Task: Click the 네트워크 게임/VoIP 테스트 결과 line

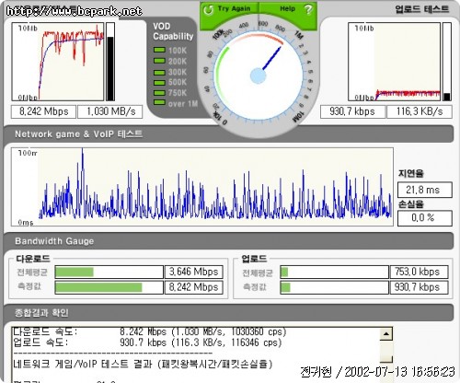Action: click(x=143, y=365)
